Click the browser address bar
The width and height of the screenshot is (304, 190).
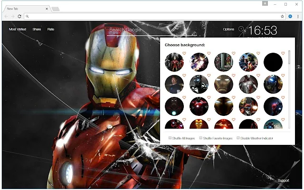tap(155, 17)
